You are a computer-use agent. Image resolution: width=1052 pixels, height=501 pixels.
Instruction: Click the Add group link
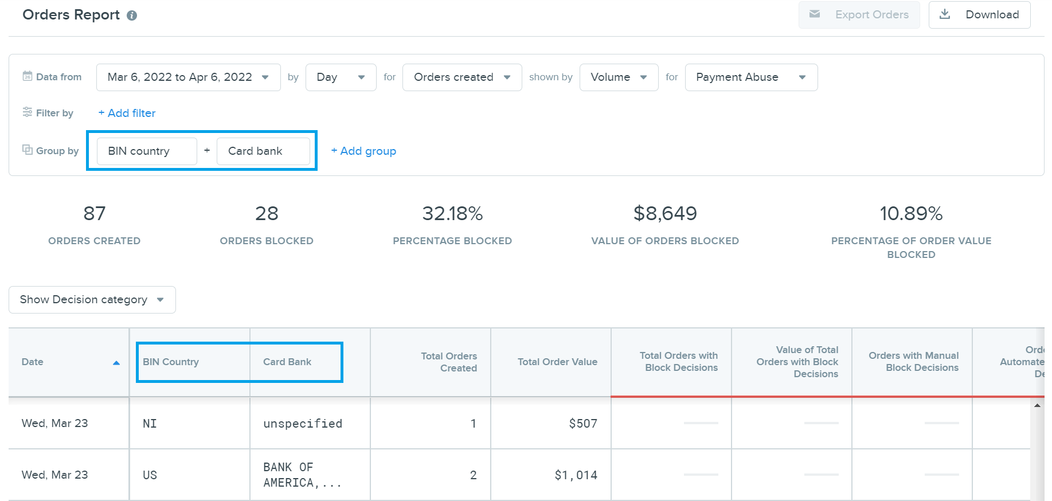pyautogui.click(x=363, y=151)
